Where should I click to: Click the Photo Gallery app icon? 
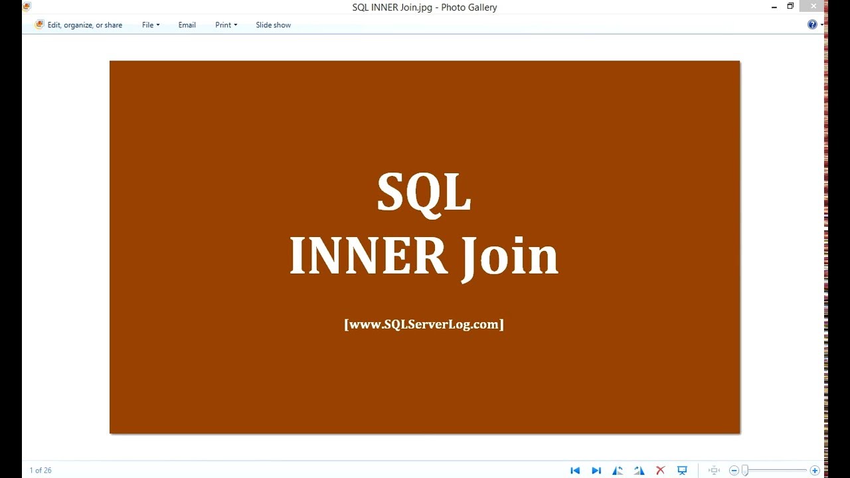(x=27, y=7)
